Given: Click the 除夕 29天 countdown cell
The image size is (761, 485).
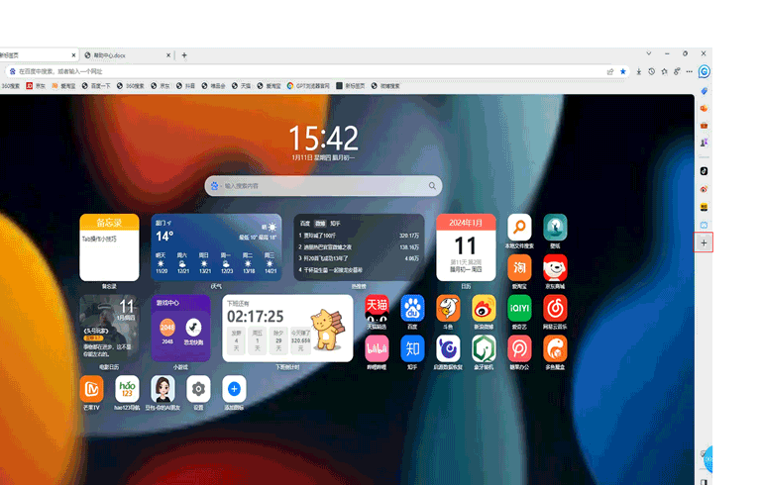Looking at the screenshot, I should pos(278,340).
